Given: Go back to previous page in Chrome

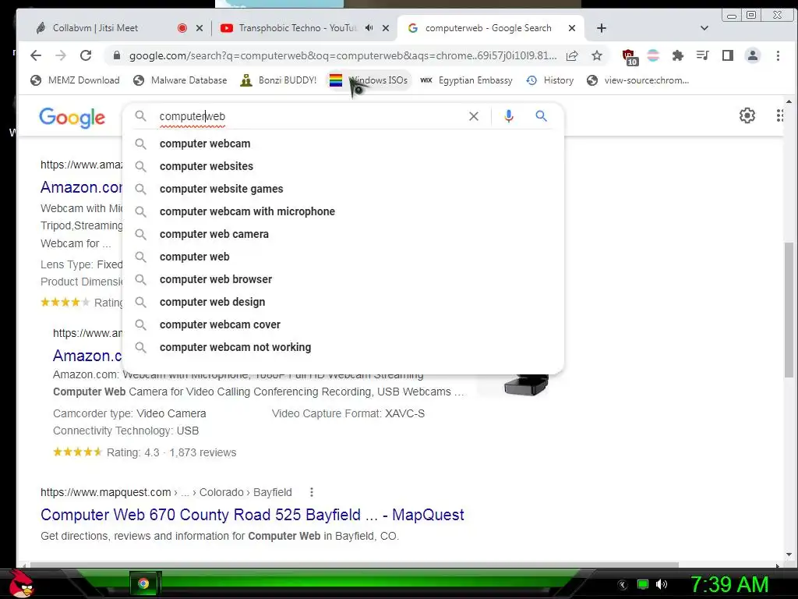Looking at the screenshot, I should 35,55.
